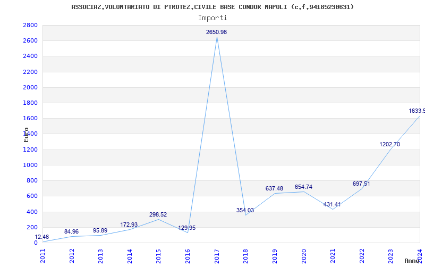Click the 2650.98 peak data label
The height and width of the screenshot is (266, 425).
tap(216, 32)
